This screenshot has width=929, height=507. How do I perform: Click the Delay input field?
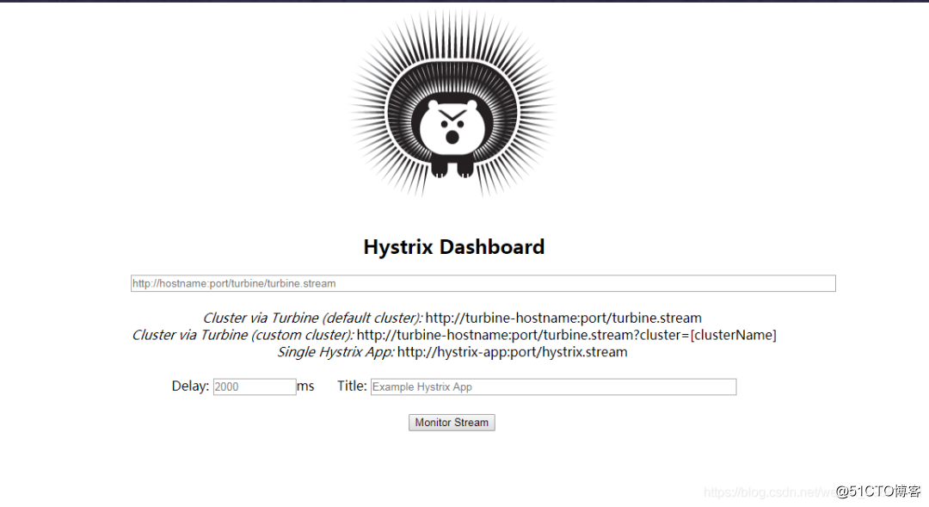click(254, 386)
